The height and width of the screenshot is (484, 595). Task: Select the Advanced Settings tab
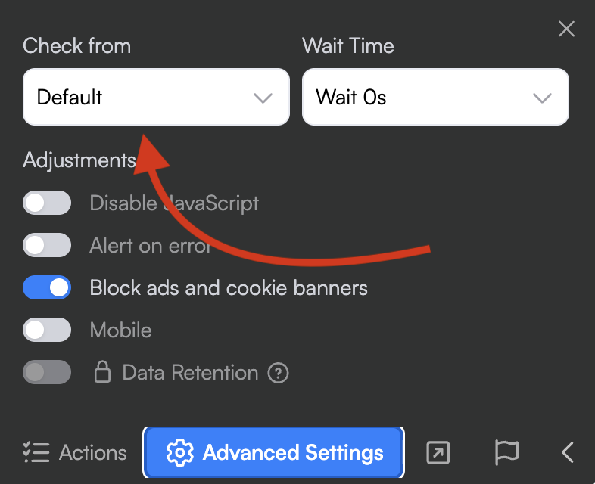click(274, 453)
